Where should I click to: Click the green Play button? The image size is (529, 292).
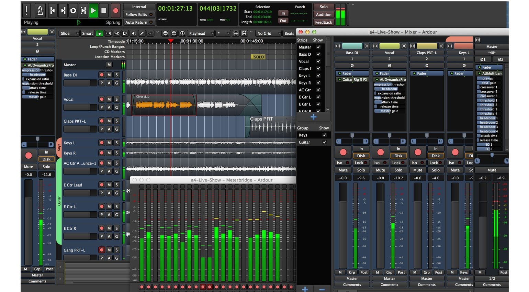point(93,11)
